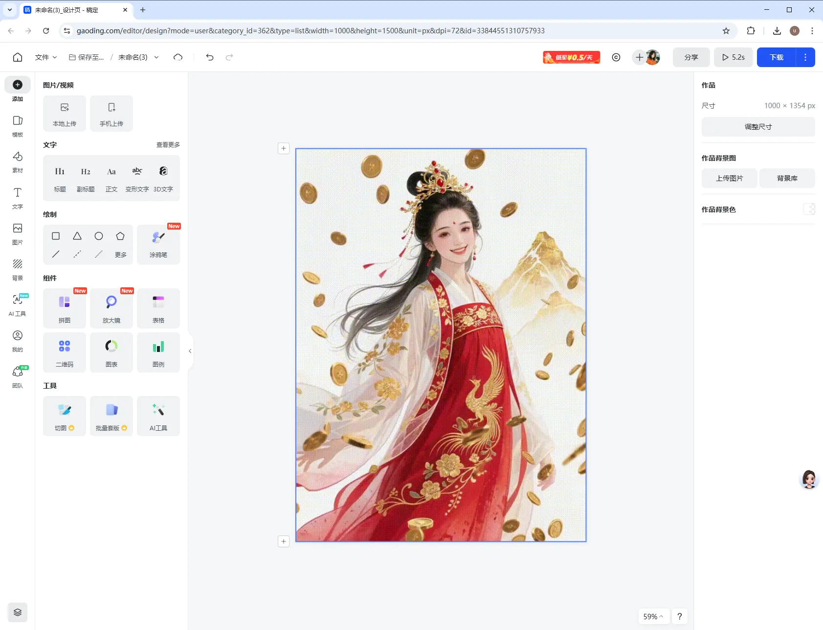
Task: Select the 涂鸦笔 doodle brush tool
Action: click(x=158, y=244)
